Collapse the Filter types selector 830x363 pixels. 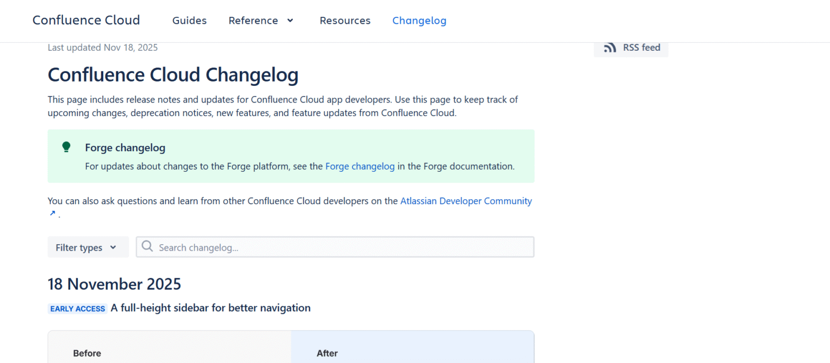point(88,247)
